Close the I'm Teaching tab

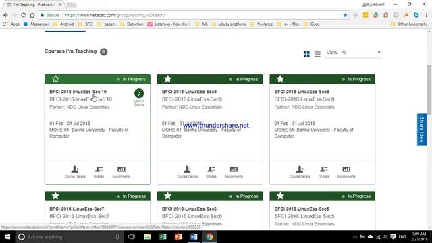click(60, 5)
